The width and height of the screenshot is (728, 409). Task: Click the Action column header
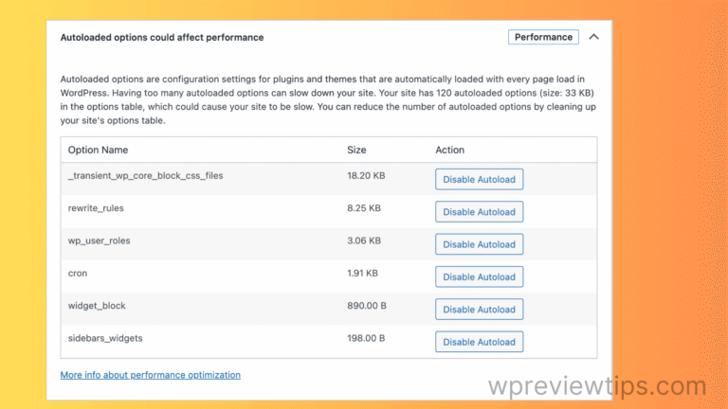pos(449,150)
